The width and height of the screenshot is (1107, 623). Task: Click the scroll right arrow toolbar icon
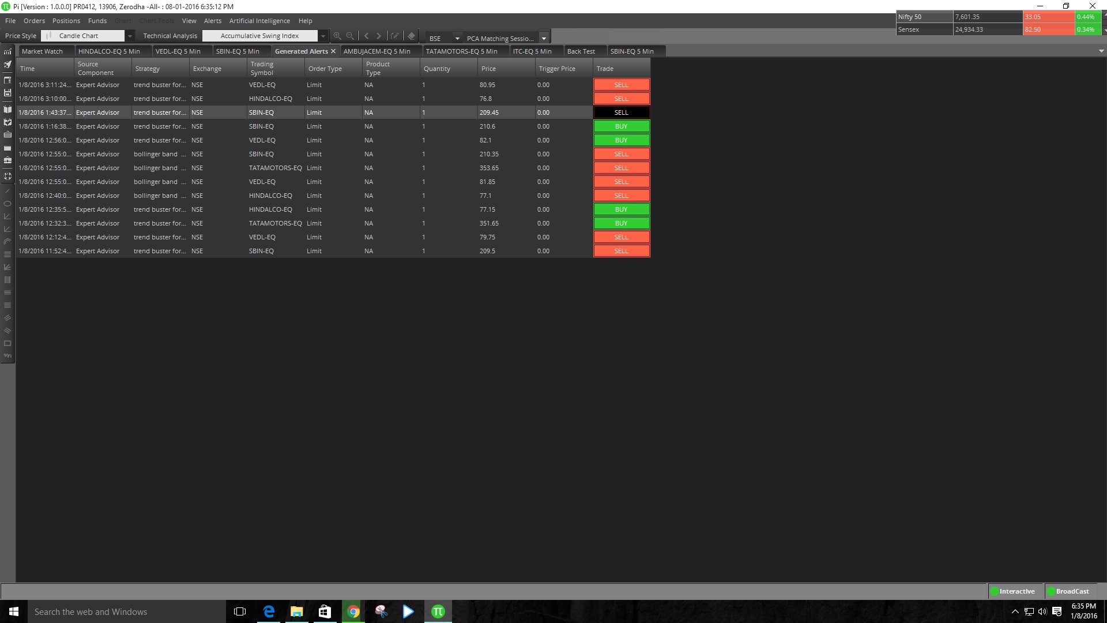tap(379, 36)
